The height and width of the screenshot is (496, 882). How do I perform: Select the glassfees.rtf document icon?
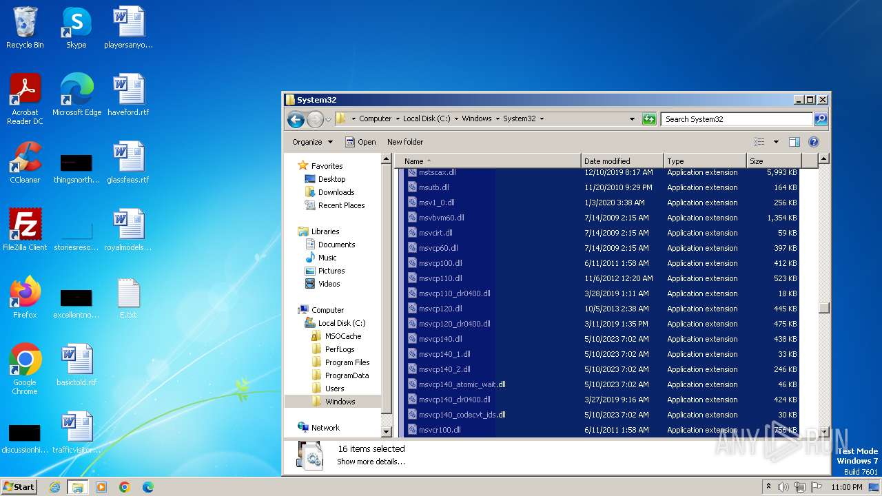128,163
